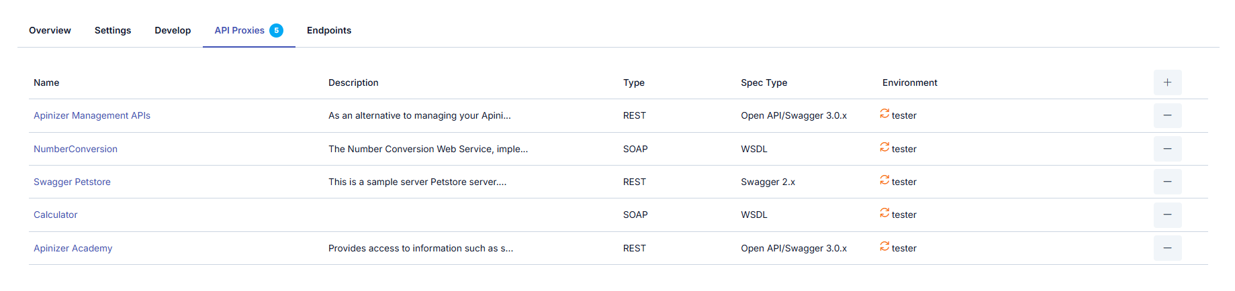Click sync icon beside Apinizer Management APIs environment
The width and height of the screenshot is (1235, 291).
tap(884, 114)
